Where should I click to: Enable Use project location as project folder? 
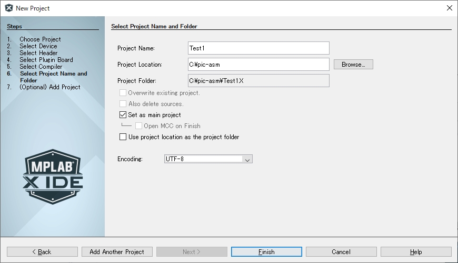[123, 137]
